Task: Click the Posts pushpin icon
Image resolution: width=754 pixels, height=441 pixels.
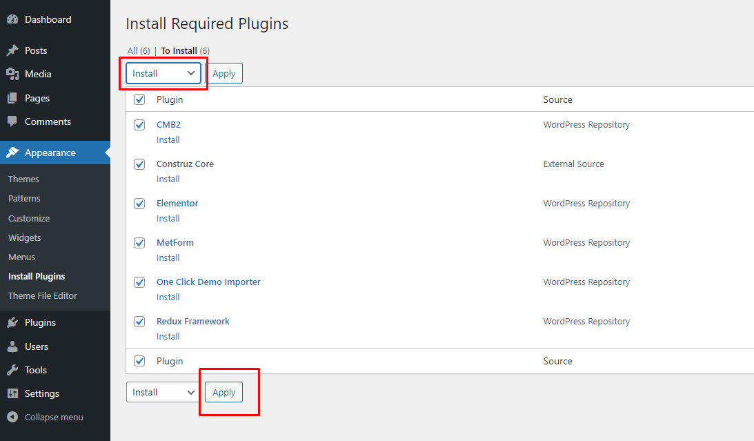Action: tap(12, 50)
